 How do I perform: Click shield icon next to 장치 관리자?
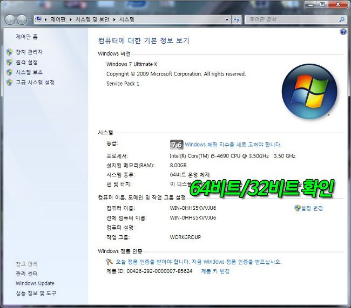9,52
